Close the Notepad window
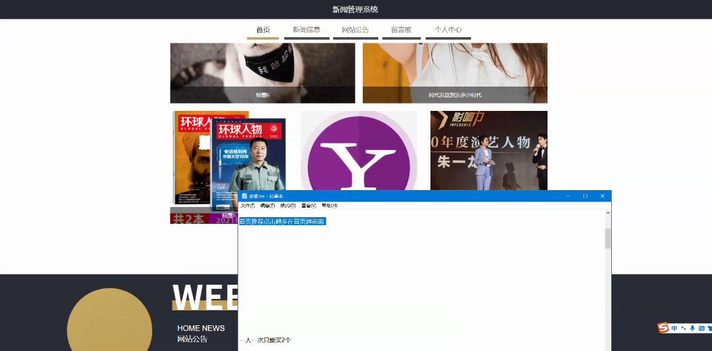 click(602, 196)
